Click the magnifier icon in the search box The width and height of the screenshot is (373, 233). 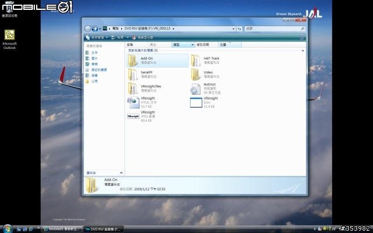point(302,29)
